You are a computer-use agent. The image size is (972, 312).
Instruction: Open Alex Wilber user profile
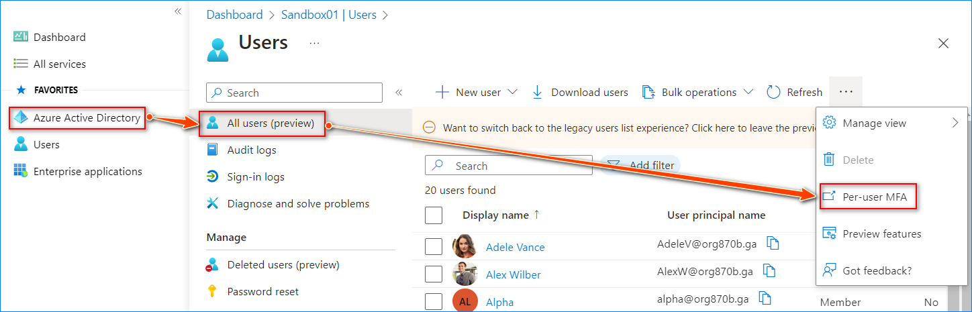coord(514,274)
